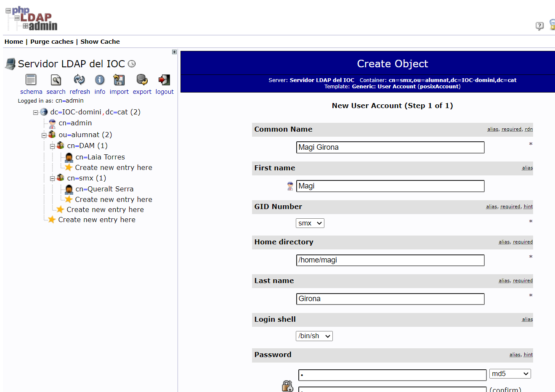555x392 pixels.
Task: Open the cn=Queralt Serra entry
Action: [x=104, y=189]
